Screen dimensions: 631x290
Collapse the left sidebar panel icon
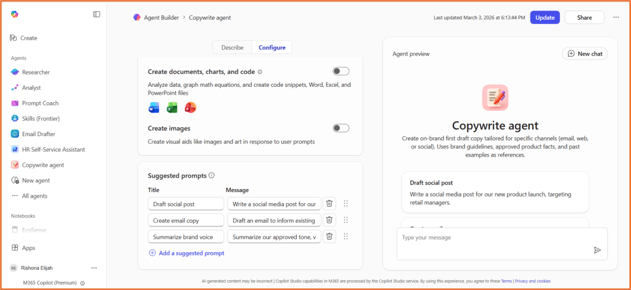(96, 14)
